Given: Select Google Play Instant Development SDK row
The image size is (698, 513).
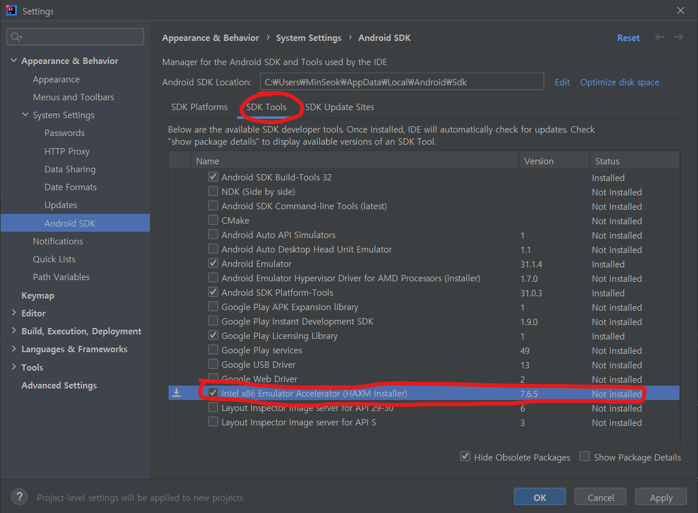Looking at the screenshot, I should tap(423, 321).
